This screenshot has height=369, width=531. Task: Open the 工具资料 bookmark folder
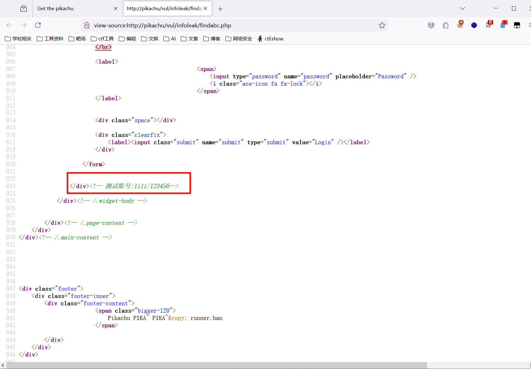pos(50,39)
